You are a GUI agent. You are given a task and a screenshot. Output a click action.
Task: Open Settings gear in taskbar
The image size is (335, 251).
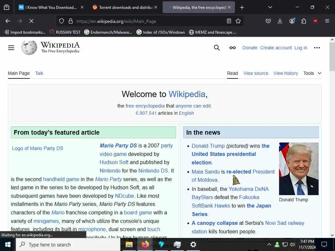pyautogui.click(x=193, y=244)
